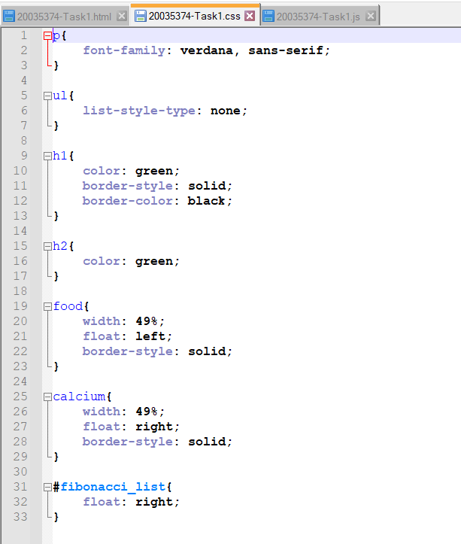Collapse the h2 rule fold marker
The width and height of the screenshot is (461, 544).
47,246
